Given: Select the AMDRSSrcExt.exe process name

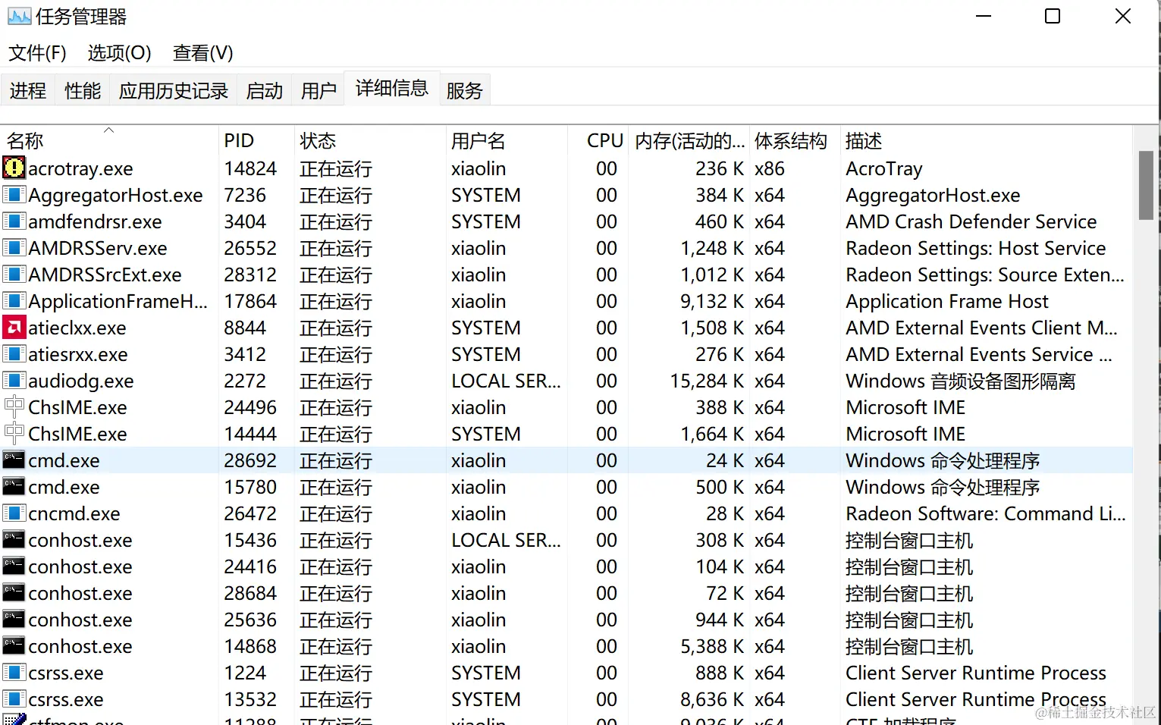Looking at the screenshot, I should [x=105, y=275].
